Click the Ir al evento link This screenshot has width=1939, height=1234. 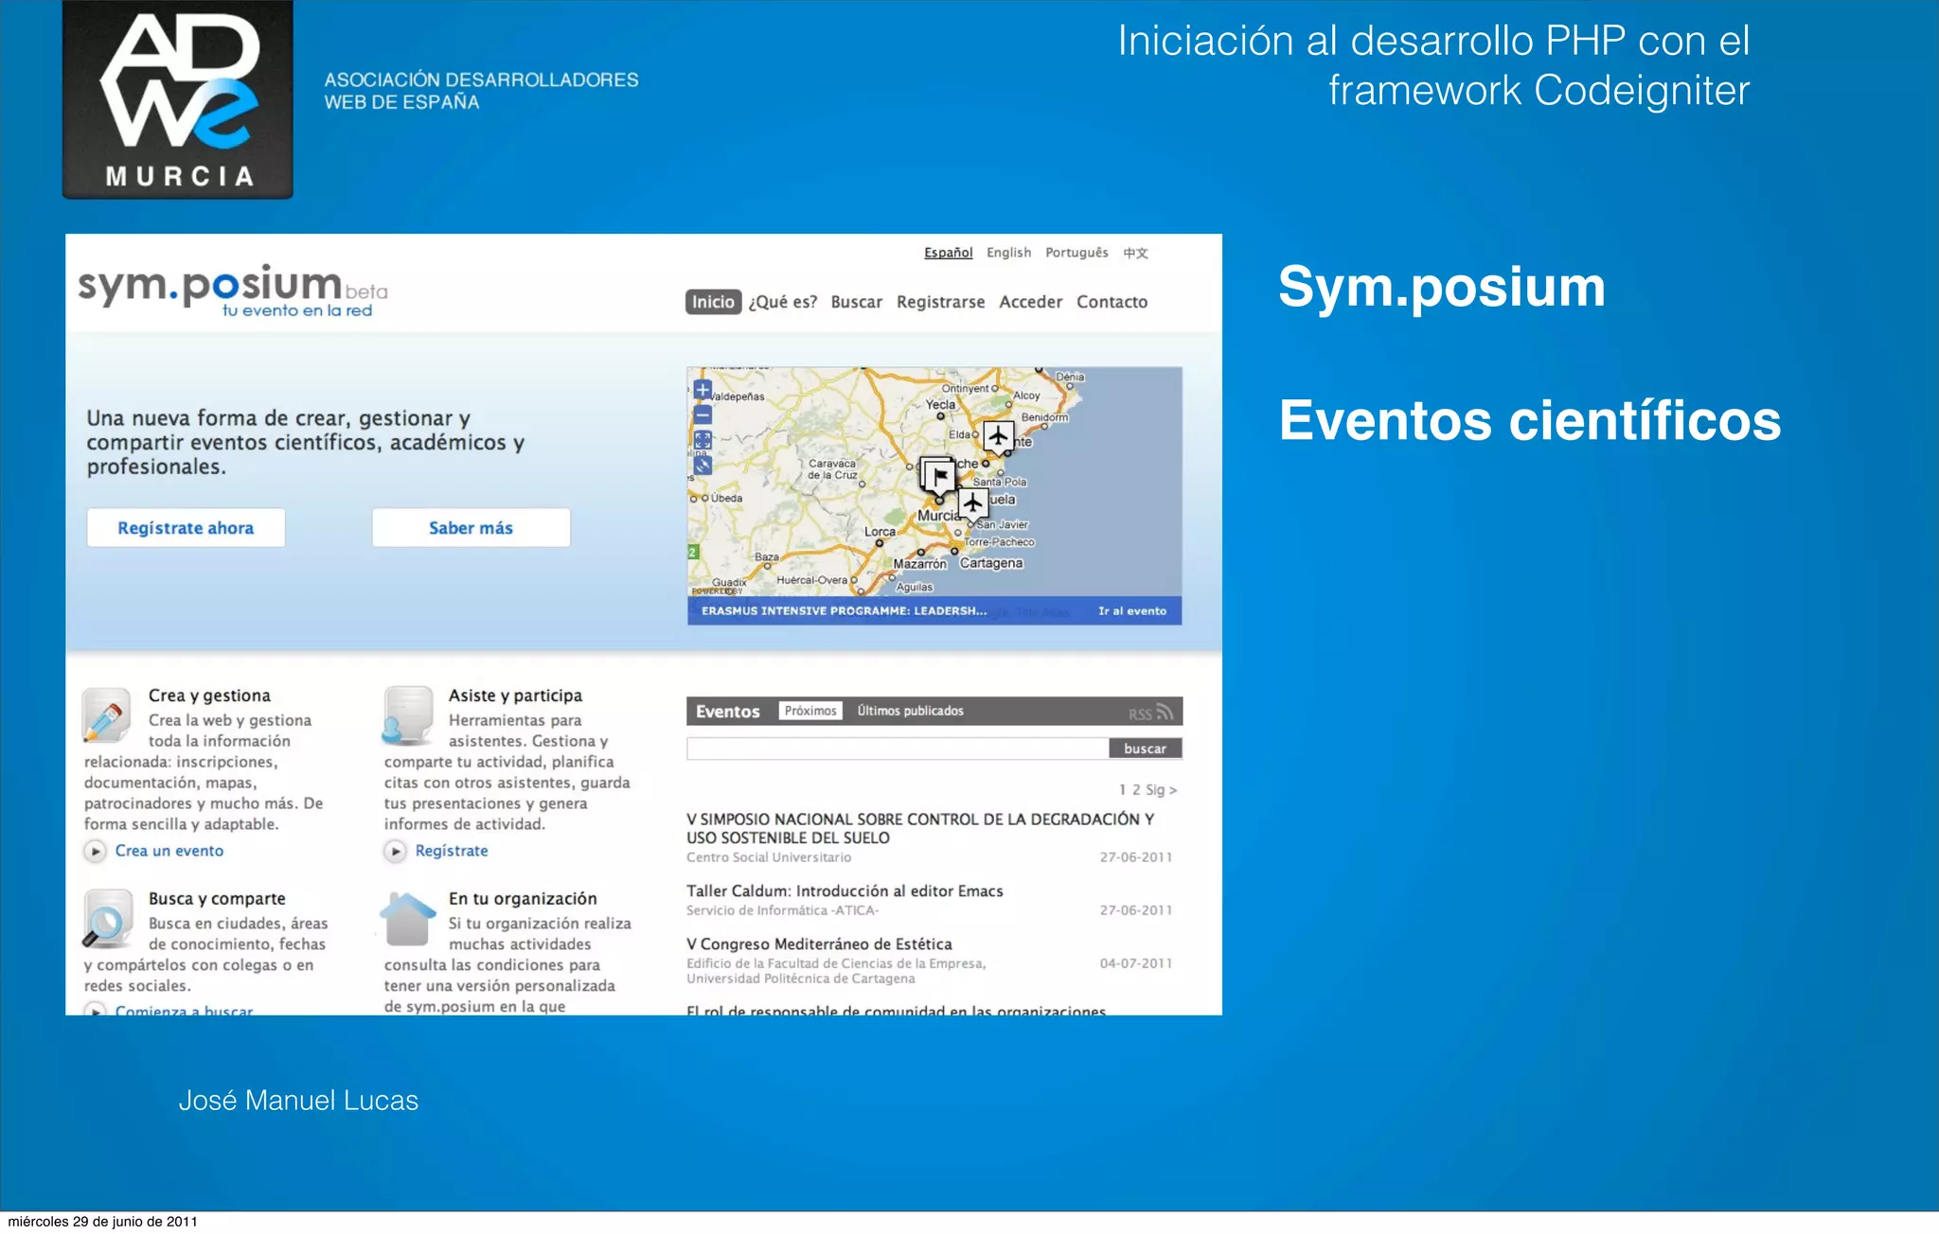1131,611
